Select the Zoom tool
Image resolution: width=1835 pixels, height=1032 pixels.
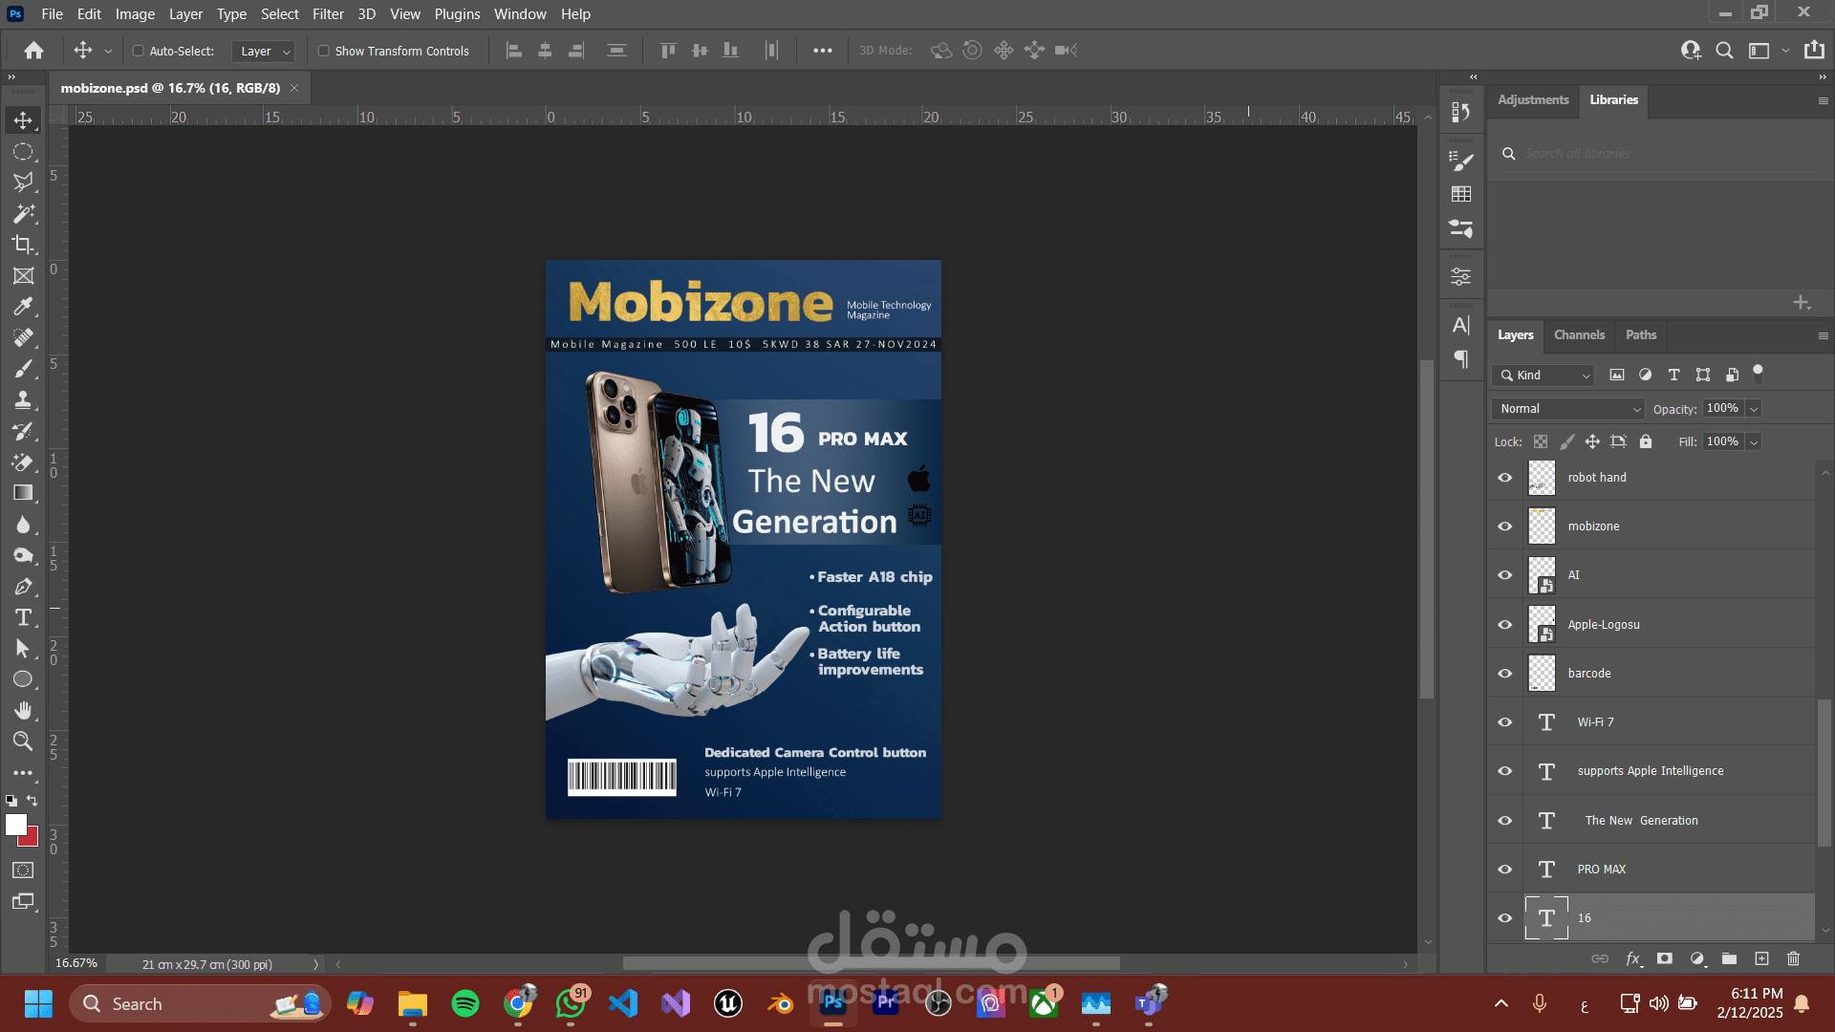click(x=24, y=741)
